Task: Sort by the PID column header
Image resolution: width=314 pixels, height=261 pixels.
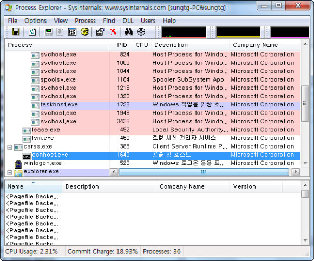Action: click(120, 45)
